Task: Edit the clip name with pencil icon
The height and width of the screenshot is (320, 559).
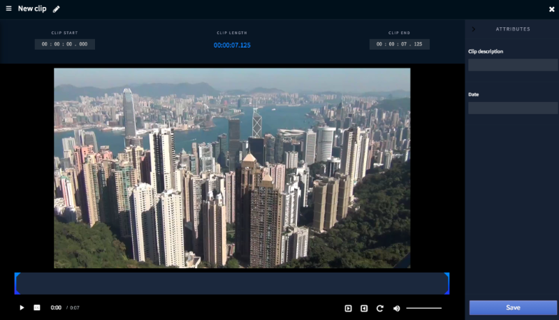Action: click(x=57, y=9)
